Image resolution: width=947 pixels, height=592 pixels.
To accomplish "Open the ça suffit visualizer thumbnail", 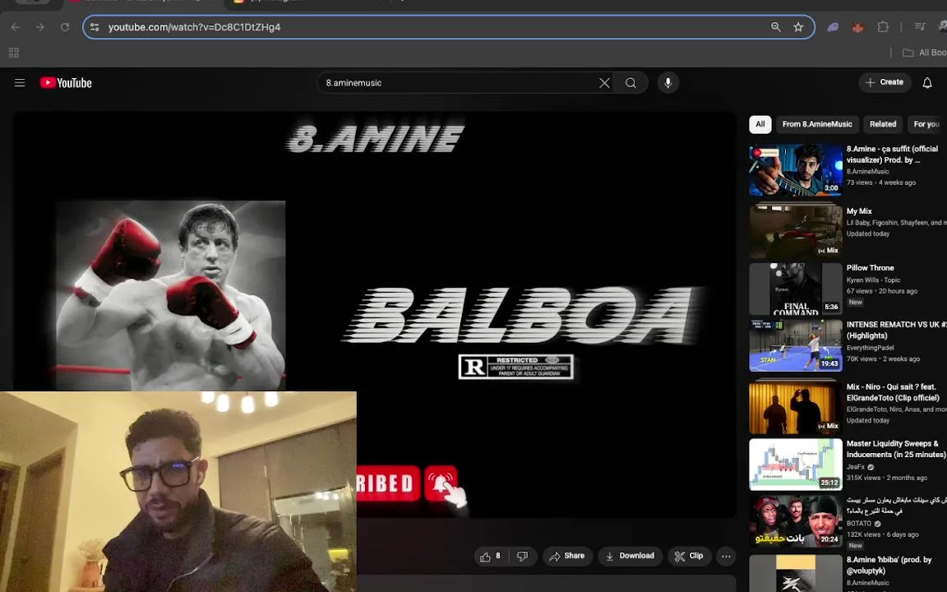I will pos(796,170).
